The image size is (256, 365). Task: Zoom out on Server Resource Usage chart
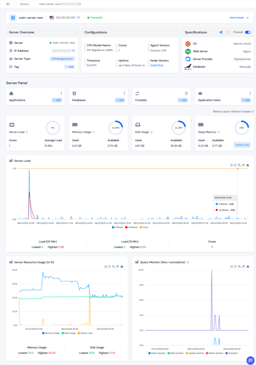point(109,267)
